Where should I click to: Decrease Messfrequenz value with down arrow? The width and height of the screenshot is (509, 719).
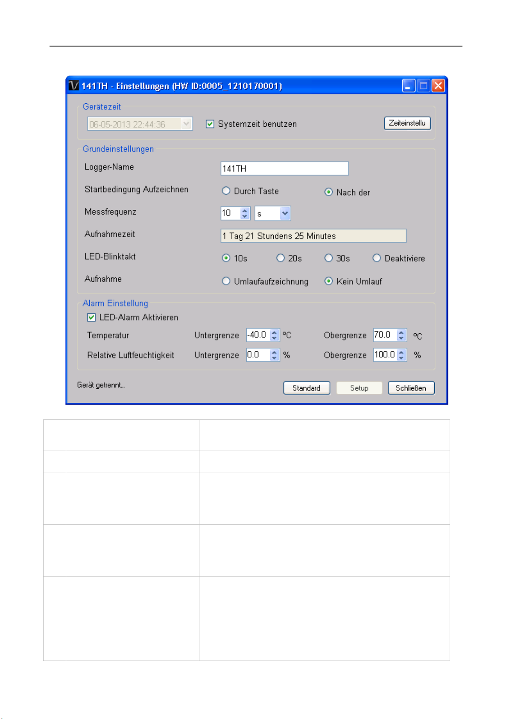pos(245,216)
